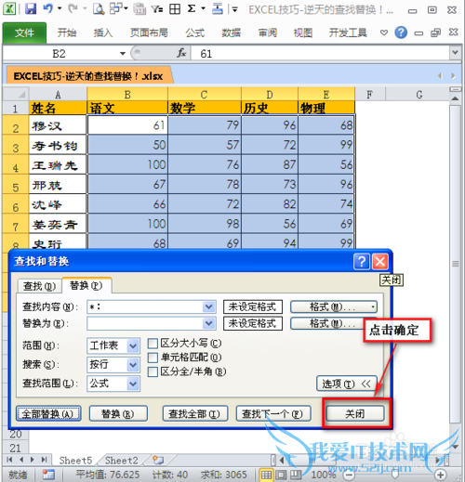Click the Save icon in quick access toolbar
The image size is (465, 482).
(31, 8)
